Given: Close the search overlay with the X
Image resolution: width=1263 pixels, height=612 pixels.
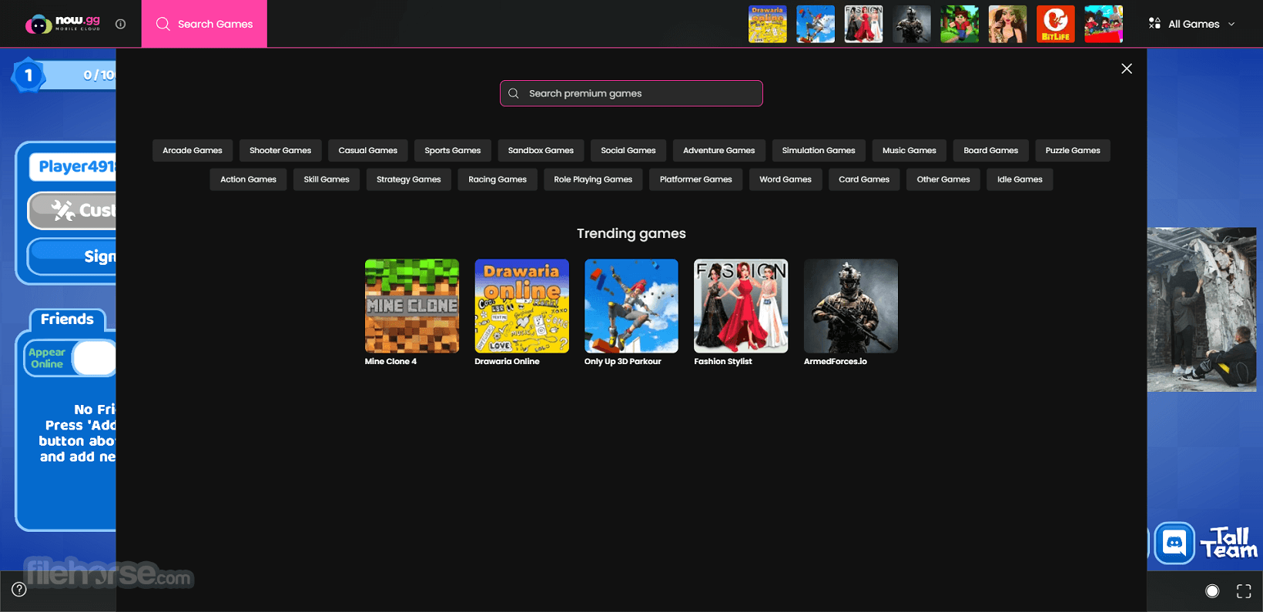Looking at the screenshot, I should 1127,69.
